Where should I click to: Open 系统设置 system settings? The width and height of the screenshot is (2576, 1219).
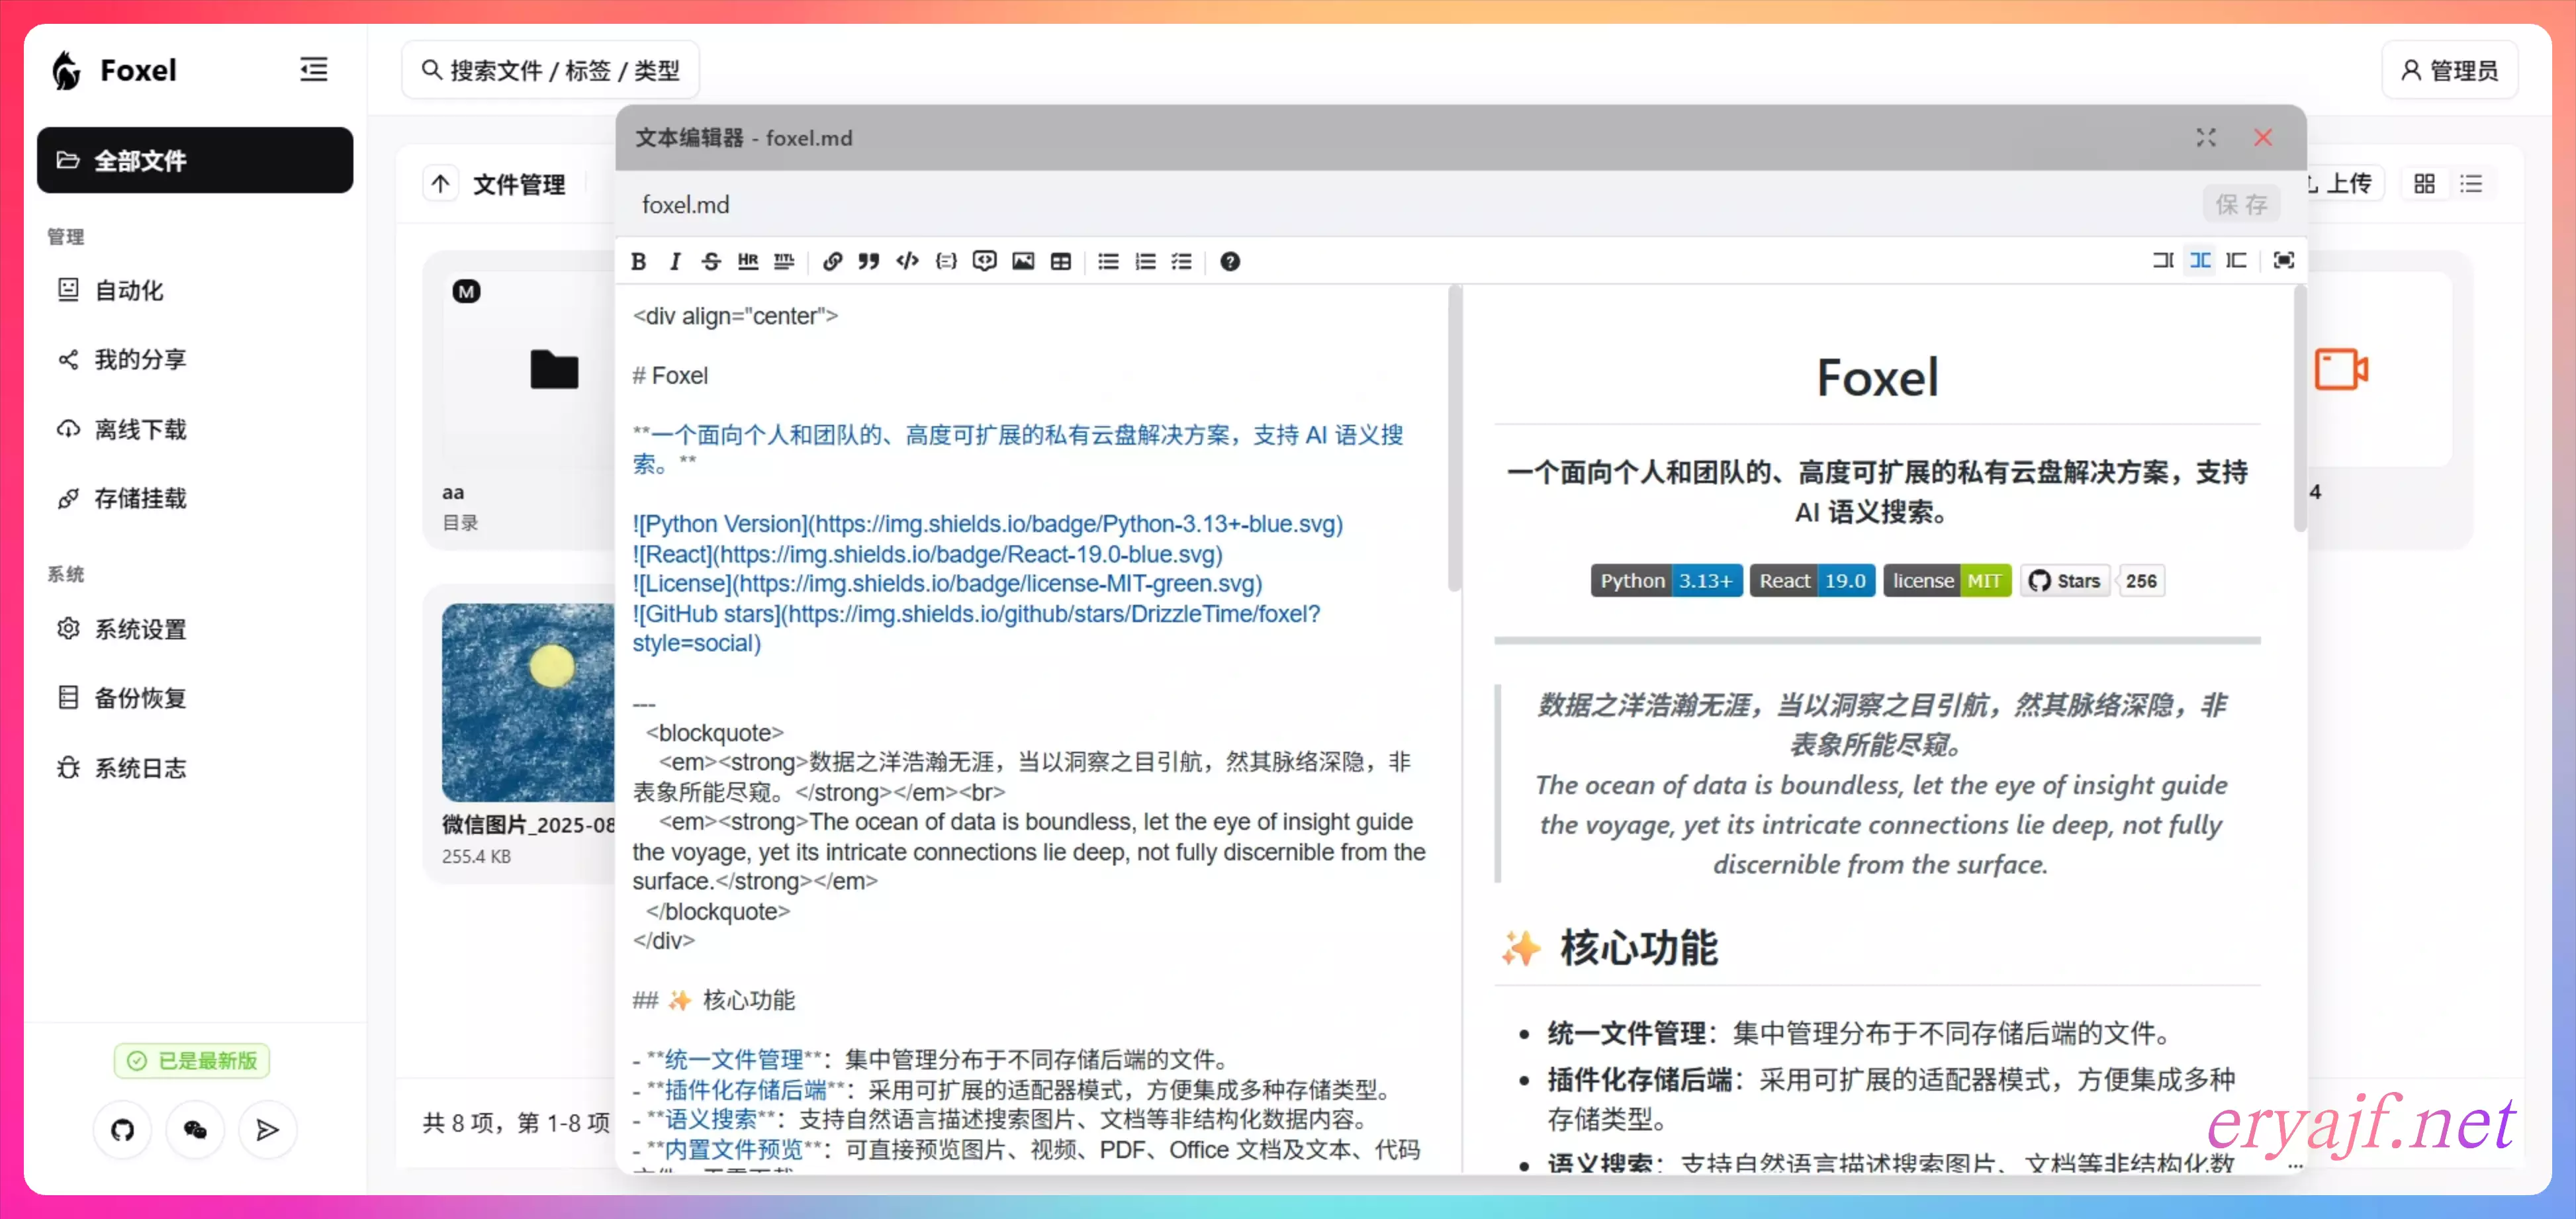(195, 629)
